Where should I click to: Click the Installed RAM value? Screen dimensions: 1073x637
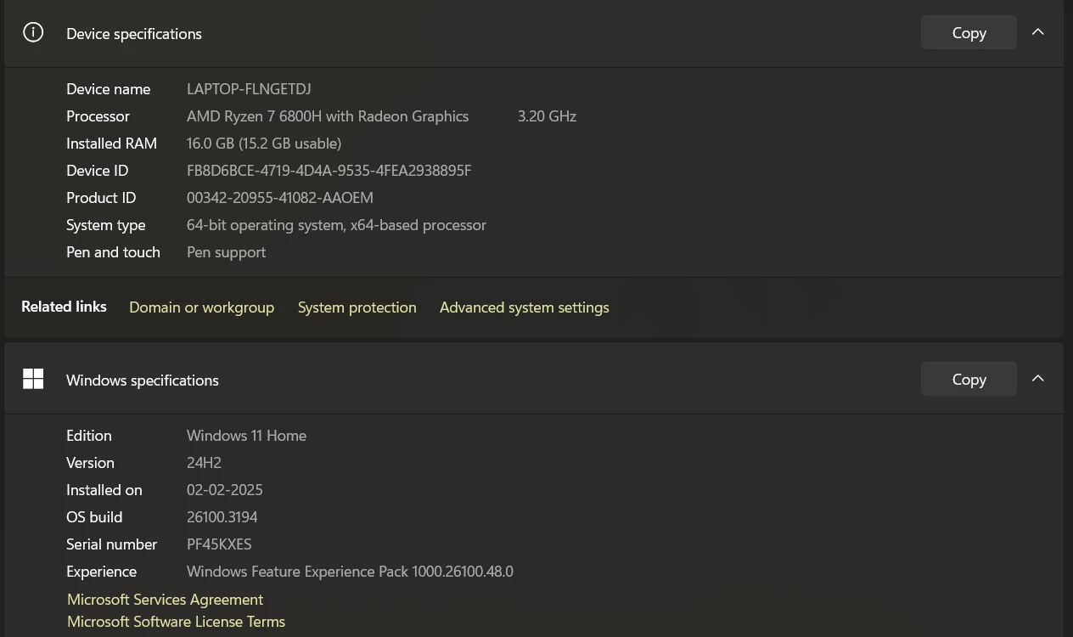(x=264, y=144)
